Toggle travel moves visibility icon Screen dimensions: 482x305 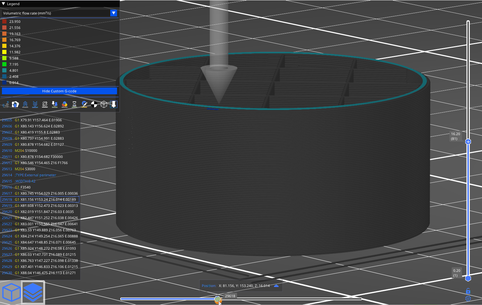(x=5, y=105)
